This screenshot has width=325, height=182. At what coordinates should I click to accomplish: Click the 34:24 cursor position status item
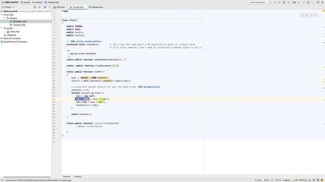[x=266, y=180]
